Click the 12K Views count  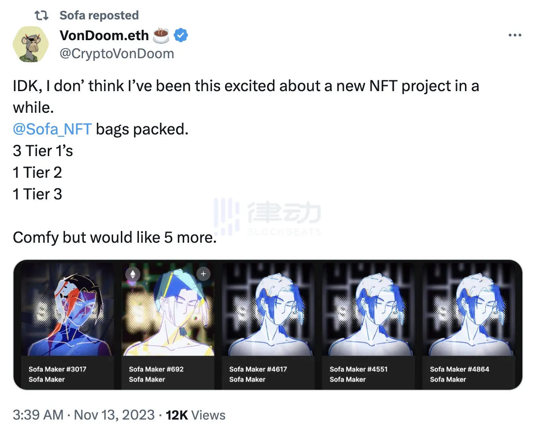196,415
